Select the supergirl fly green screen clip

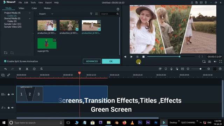47,43
